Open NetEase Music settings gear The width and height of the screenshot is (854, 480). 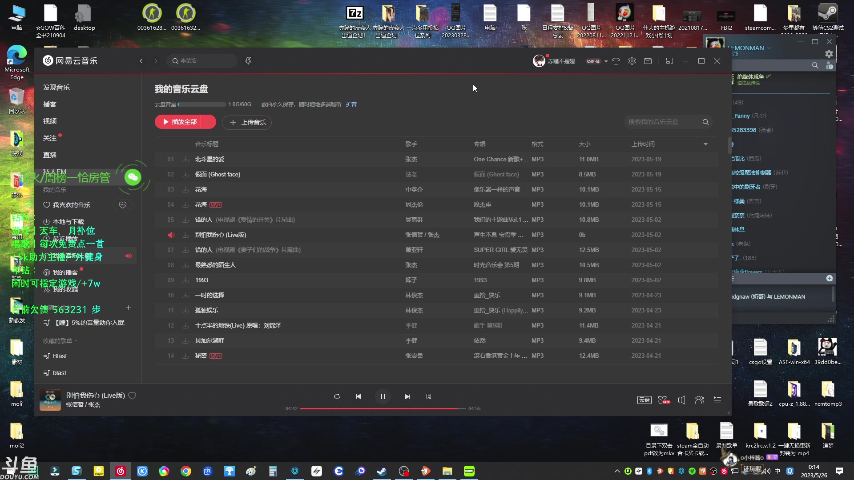coord(632,61)
